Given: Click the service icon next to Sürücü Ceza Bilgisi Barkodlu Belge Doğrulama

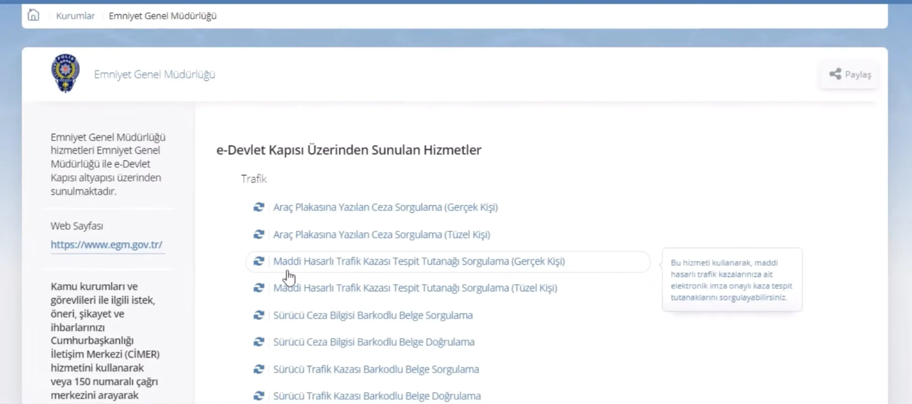Looking at the screenshot, I should [x=259, y=342].
